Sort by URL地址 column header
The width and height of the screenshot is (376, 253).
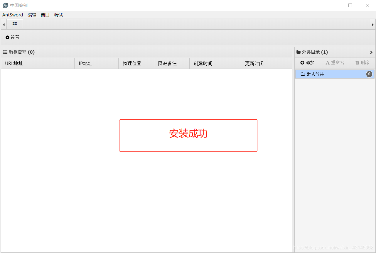[x=38, y=63]
